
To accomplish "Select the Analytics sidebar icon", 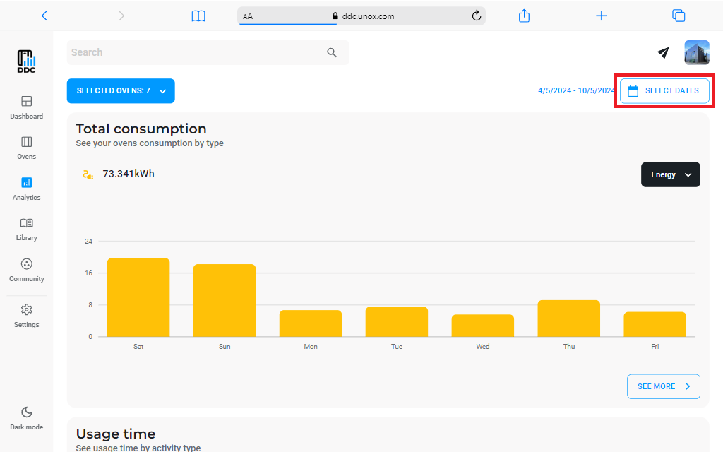I will click(26, 188).
